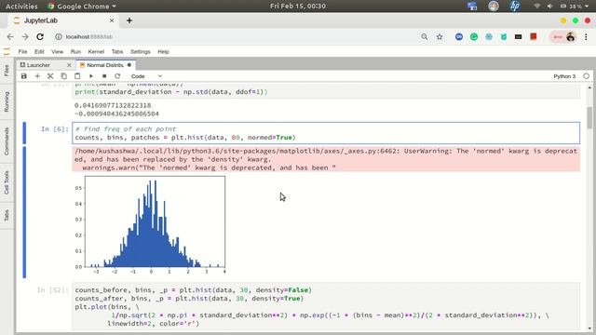Open the Settings menu
The height and width of the screenshot is (335, 596).
tap(141, 52)
